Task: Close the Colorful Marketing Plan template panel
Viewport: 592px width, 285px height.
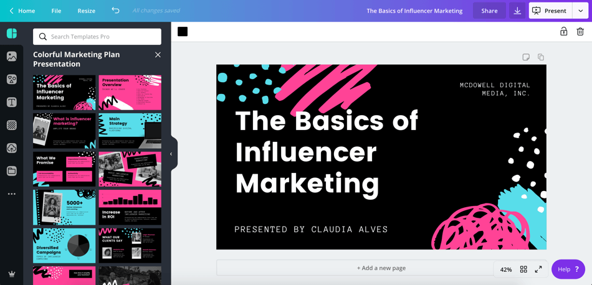Action: (x=158, y=55)
